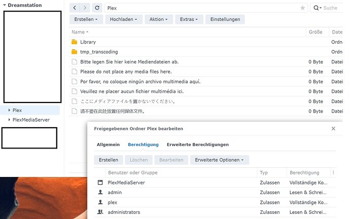This screenshot has height=219, width=350.
Task: Collapse the Dreamstation tree node
Action: coord(4,5)
